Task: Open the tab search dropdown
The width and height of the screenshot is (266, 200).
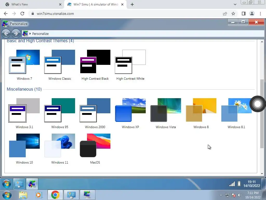Action: 235,4
